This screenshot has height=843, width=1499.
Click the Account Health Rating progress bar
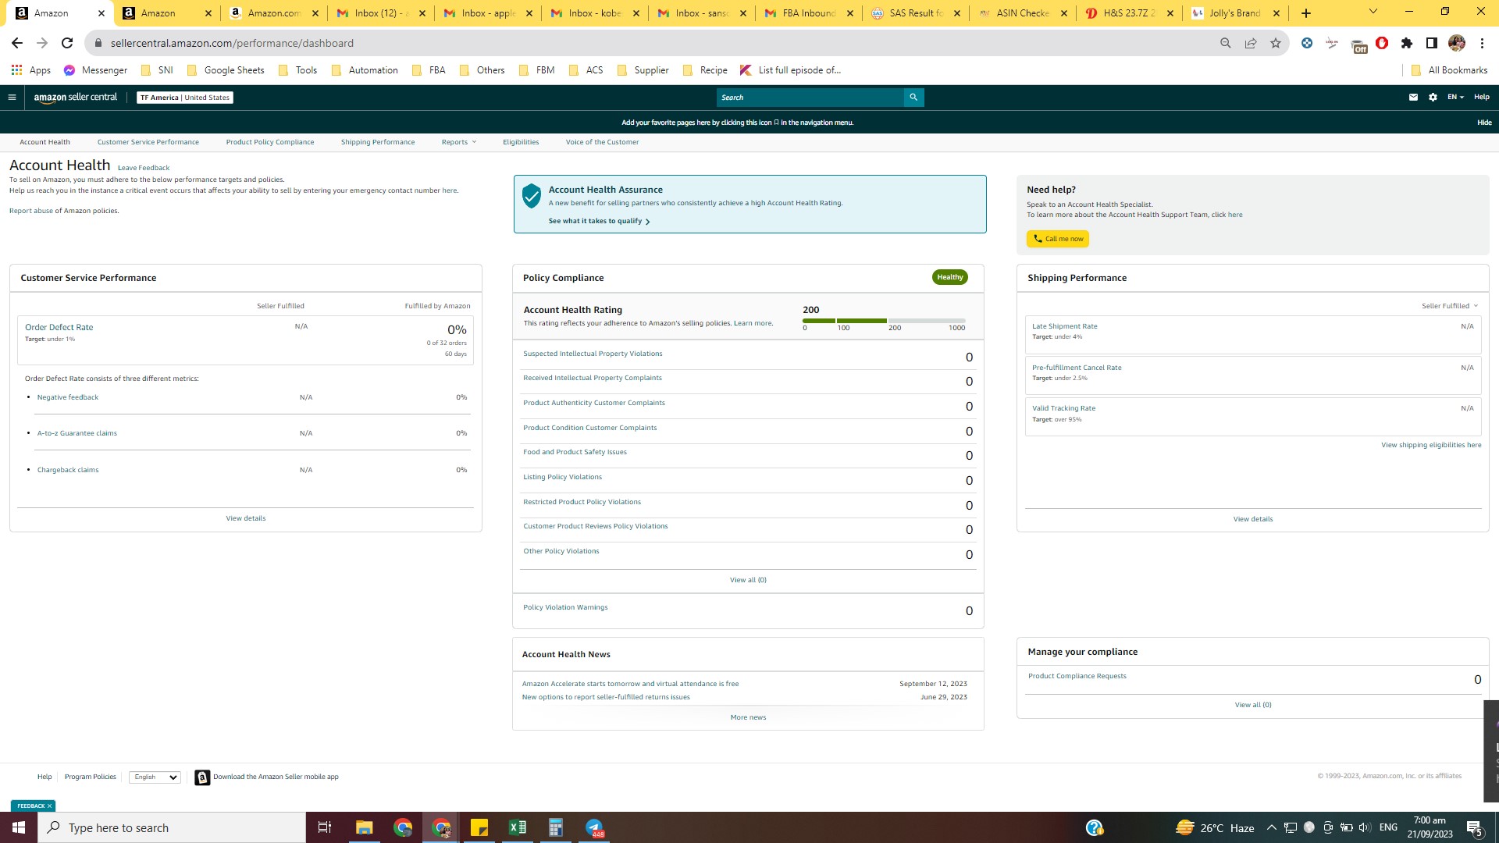click(884, 321)
